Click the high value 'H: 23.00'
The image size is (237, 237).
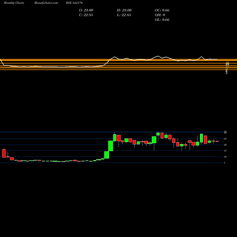[124, 10]
